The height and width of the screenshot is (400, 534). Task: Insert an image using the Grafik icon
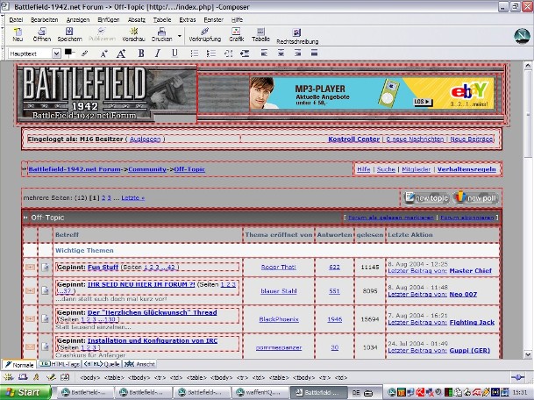click(x=236, y=34)
